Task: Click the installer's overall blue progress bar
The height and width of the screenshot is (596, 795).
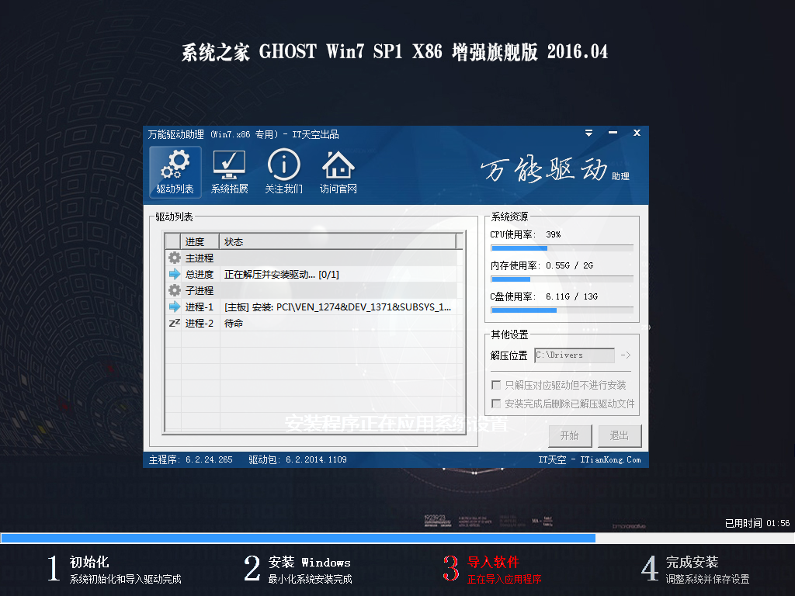Action: (397, 539)
